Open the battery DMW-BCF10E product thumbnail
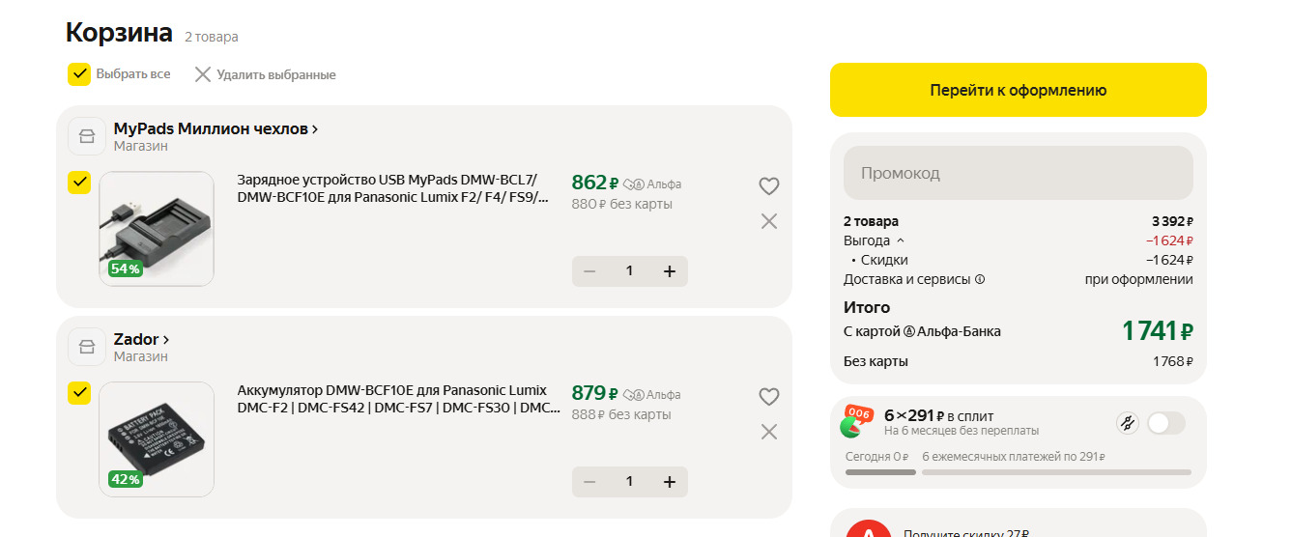The image size is (1292, 537). [157, 439]
